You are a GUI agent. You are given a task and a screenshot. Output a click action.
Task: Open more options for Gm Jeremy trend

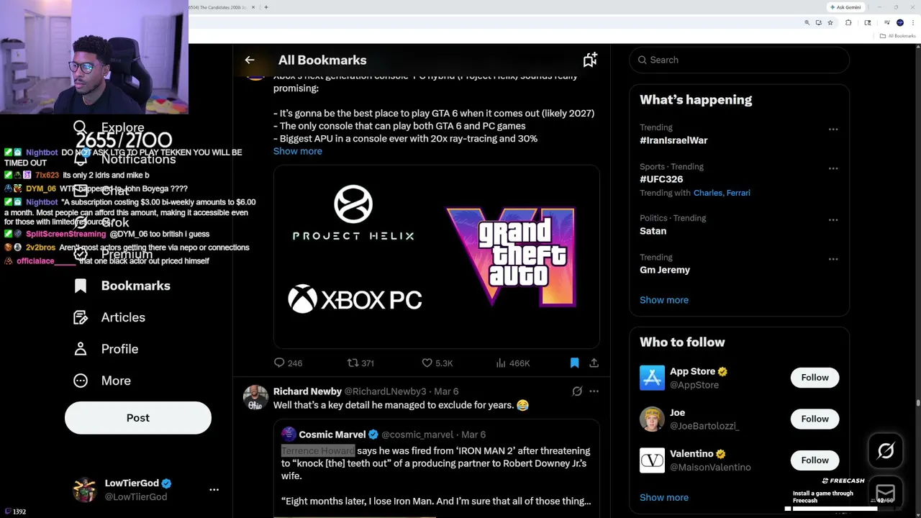pos(833,259)
